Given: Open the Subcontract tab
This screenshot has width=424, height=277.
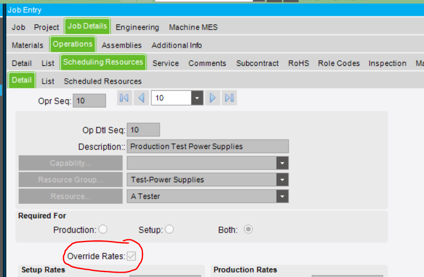Looking at the screenshot, I should (x=257, y=63).
